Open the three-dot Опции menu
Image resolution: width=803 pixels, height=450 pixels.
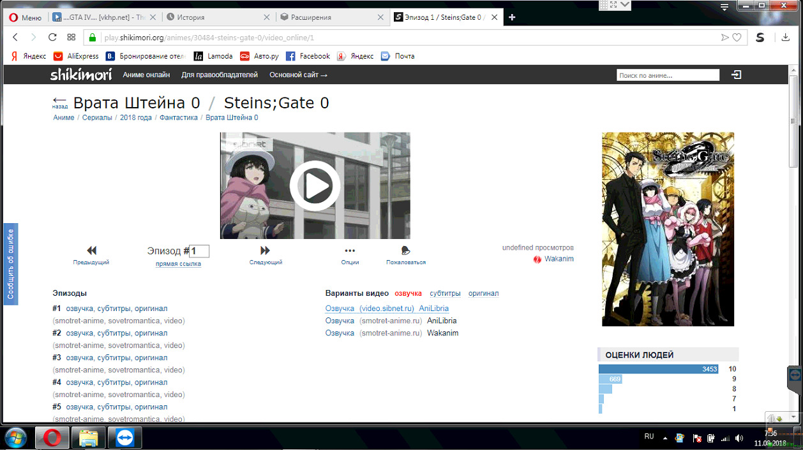tap(350, 250)
